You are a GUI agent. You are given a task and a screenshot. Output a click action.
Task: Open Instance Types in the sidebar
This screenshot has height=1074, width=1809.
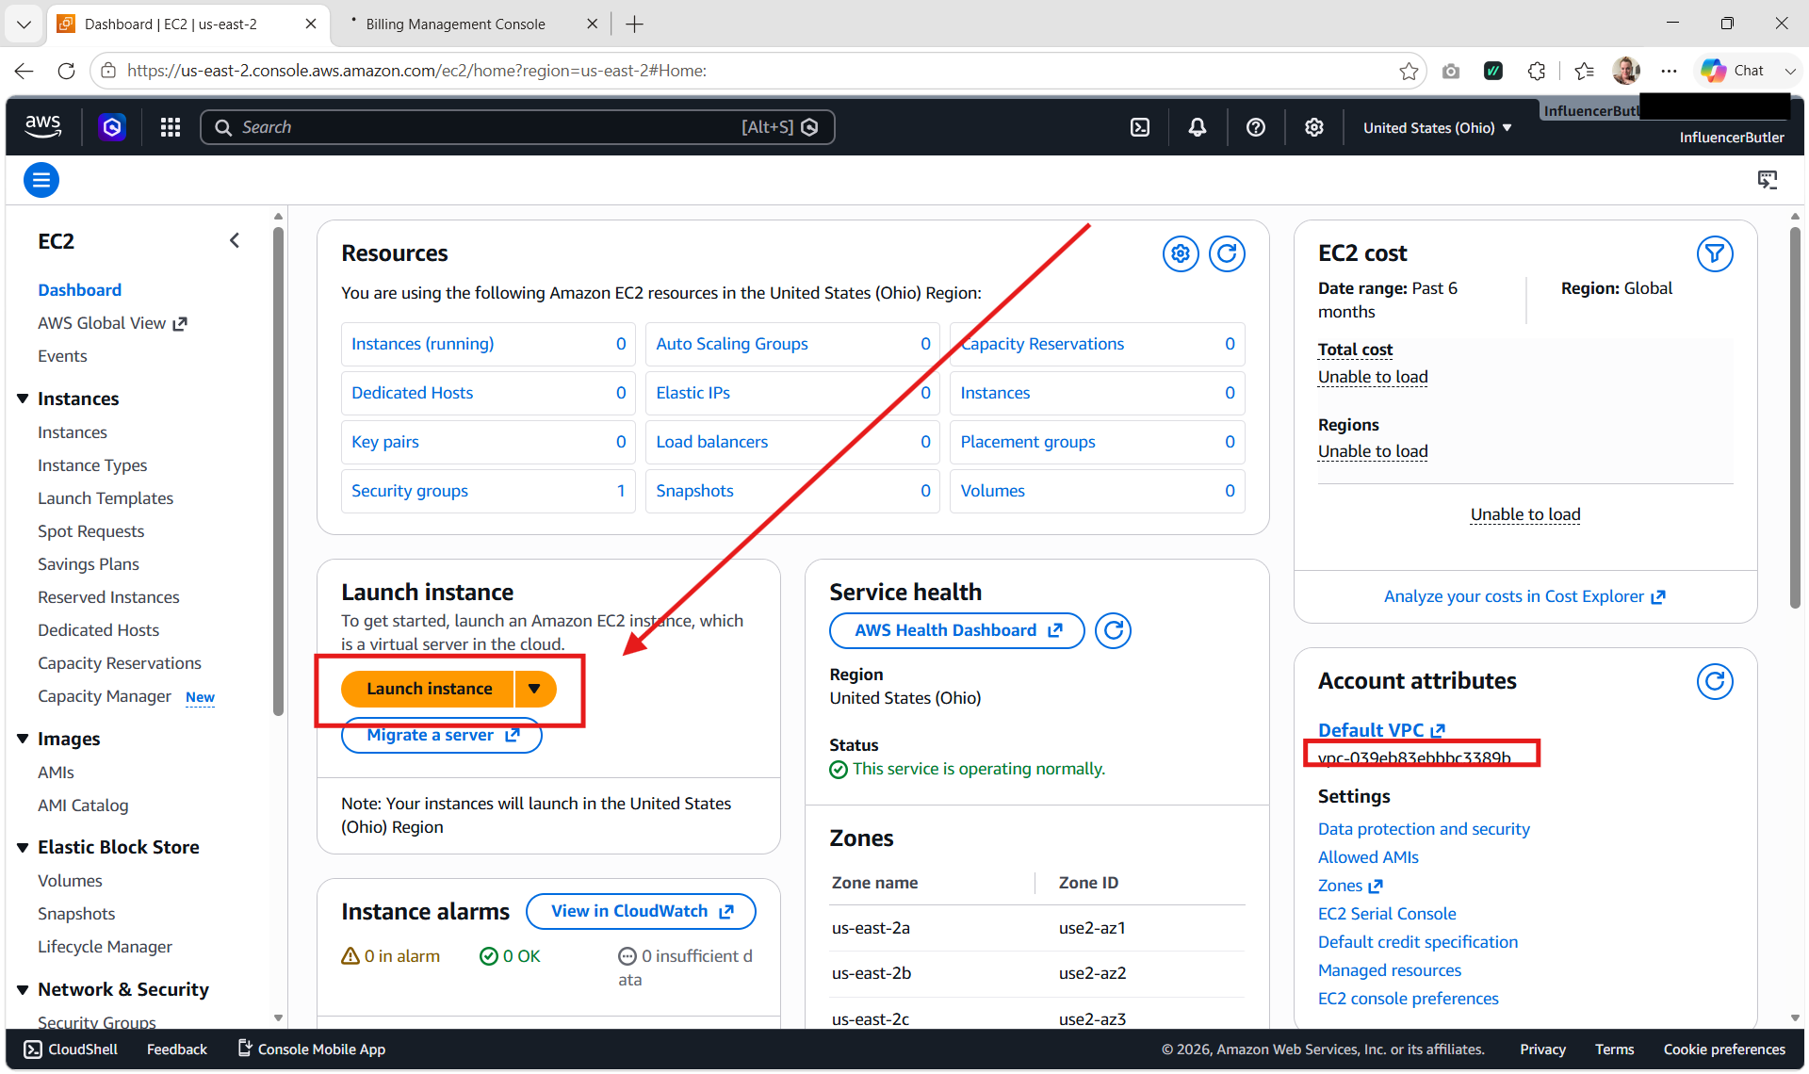(x=92, y=465)
